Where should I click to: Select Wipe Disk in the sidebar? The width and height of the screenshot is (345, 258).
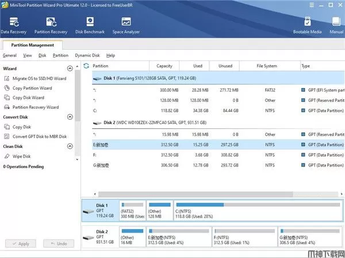[22, 156]
